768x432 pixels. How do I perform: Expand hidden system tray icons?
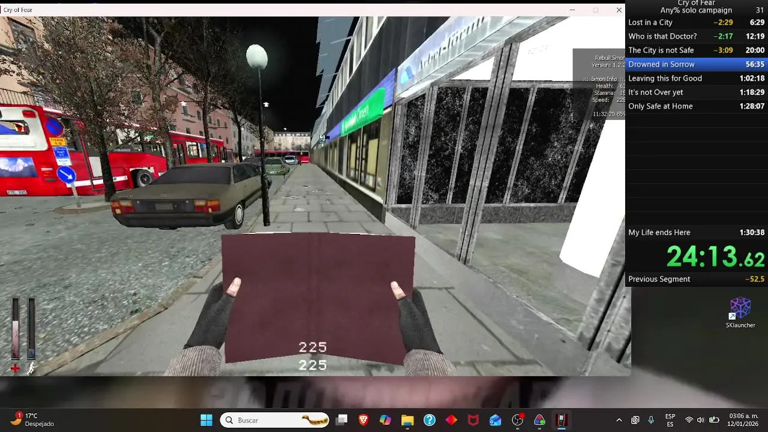tap(619, 420)
